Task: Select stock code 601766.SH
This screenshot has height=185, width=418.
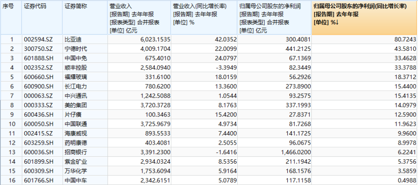Action: pyautogui.click(x=39, y=180)
